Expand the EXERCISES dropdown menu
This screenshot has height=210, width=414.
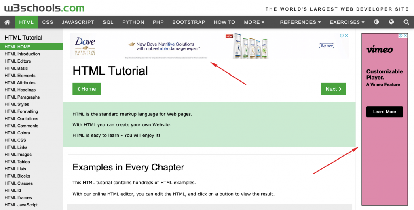[347, 22]
